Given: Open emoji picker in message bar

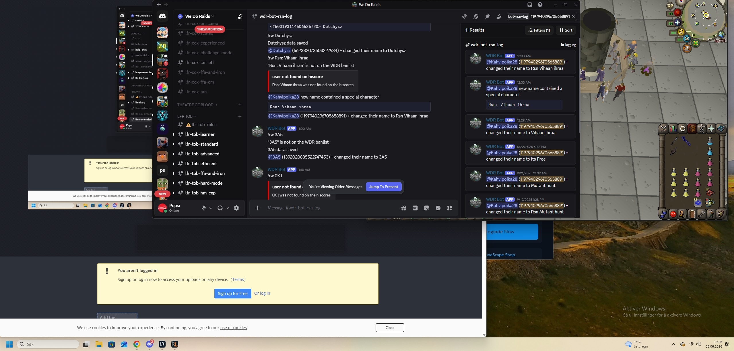Looking at the screenshot, I should 438,208.
